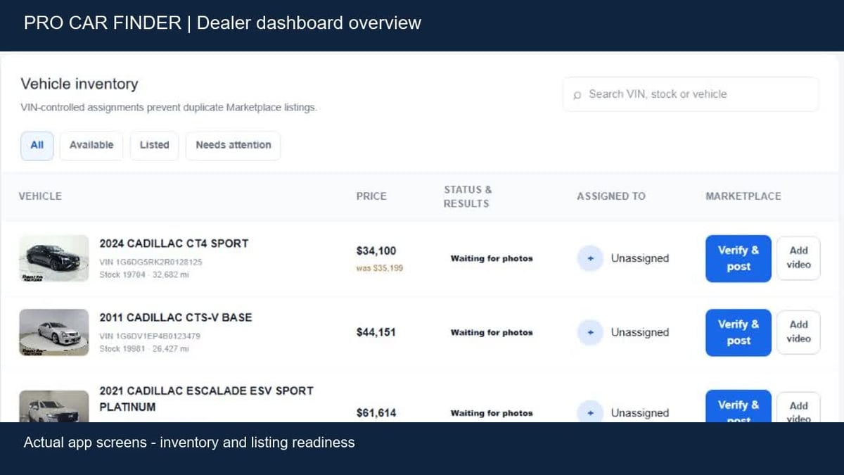Click Stock 19704 mileage line
The width and height of the screenshot is (844, 475).
(143, 274)
